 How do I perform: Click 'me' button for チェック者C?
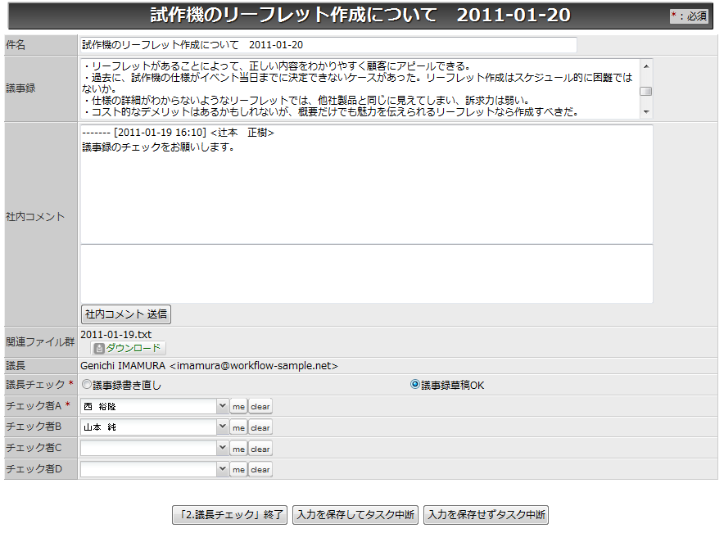[x=238, y=449]
